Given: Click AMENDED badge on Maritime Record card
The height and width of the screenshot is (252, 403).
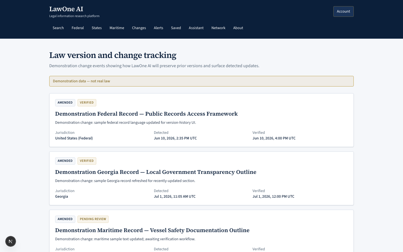Looking at the screenshot, I should click(x=65, y=219).
